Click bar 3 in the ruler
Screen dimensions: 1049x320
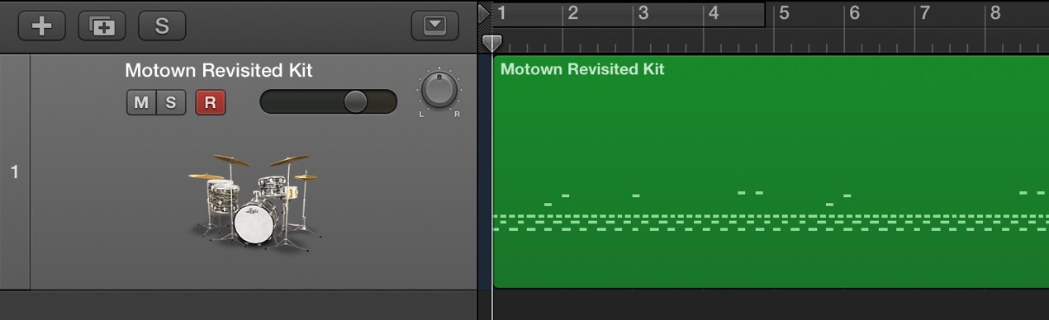tap(643, 12)
